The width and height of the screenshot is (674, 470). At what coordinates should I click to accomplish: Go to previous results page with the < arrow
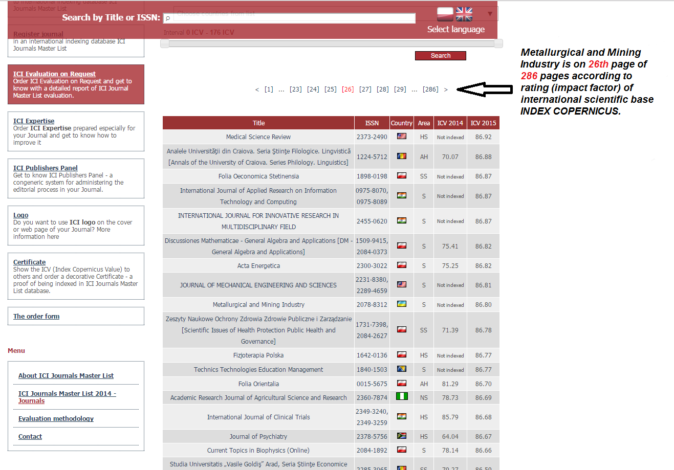[257, 89]
